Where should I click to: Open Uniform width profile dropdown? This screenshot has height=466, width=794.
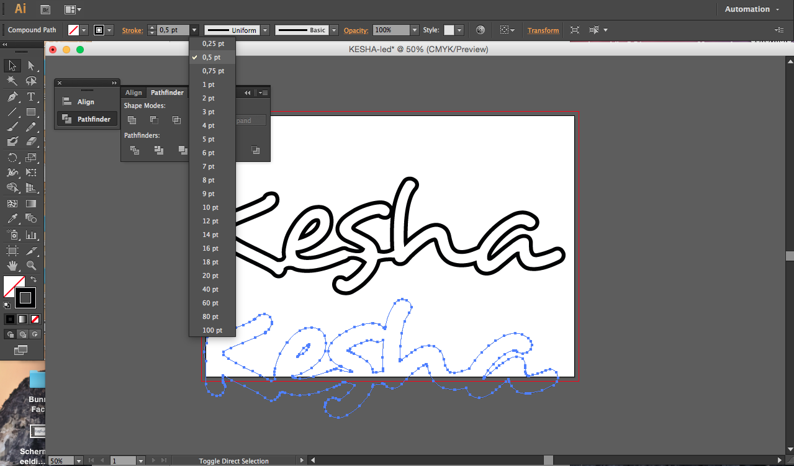tap(265, 30)
